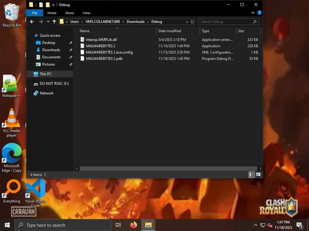Open recent locations dropdown arrow
The height and width of the screenshot is (231, 309).
coord(48,22)
